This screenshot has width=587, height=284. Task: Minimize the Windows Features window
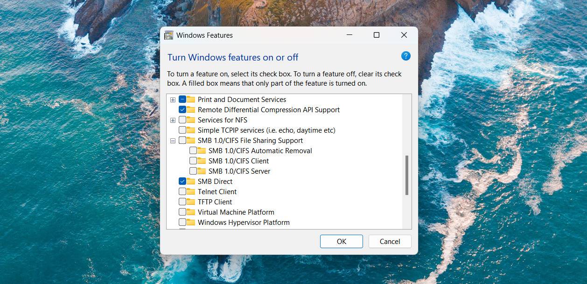[x=349, y=35]
